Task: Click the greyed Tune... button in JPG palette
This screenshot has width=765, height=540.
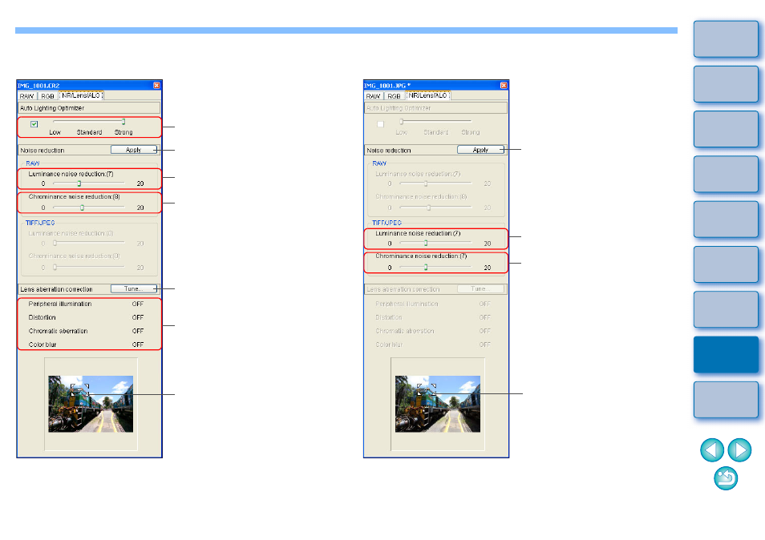Action: click(x=480, y=288)
